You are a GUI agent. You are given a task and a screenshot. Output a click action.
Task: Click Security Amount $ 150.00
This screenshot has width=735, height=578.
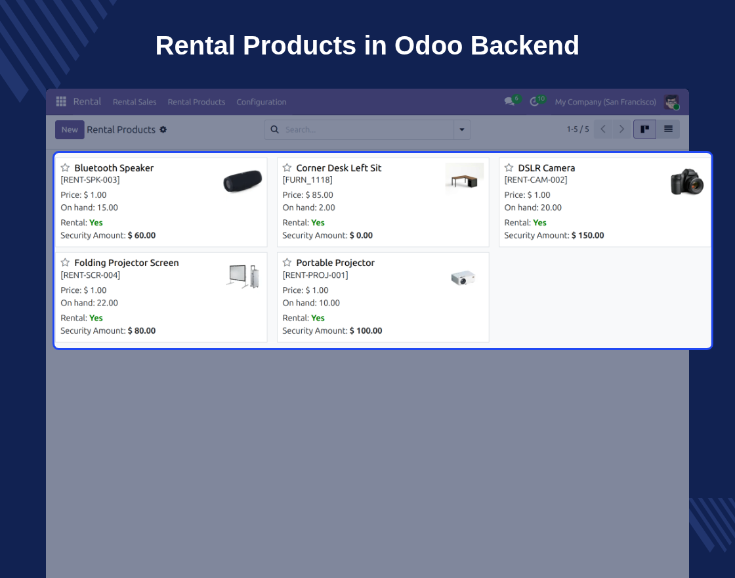[x=554, y=235]
